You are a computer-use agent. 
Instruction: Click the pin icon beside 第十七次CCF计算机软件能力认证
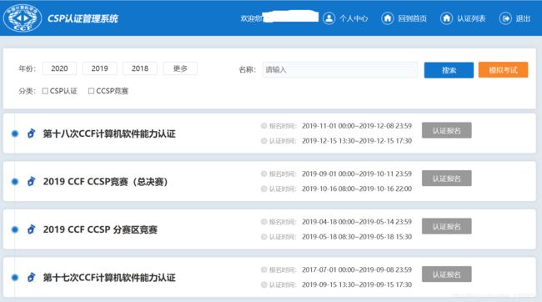(x=31, y=277)
